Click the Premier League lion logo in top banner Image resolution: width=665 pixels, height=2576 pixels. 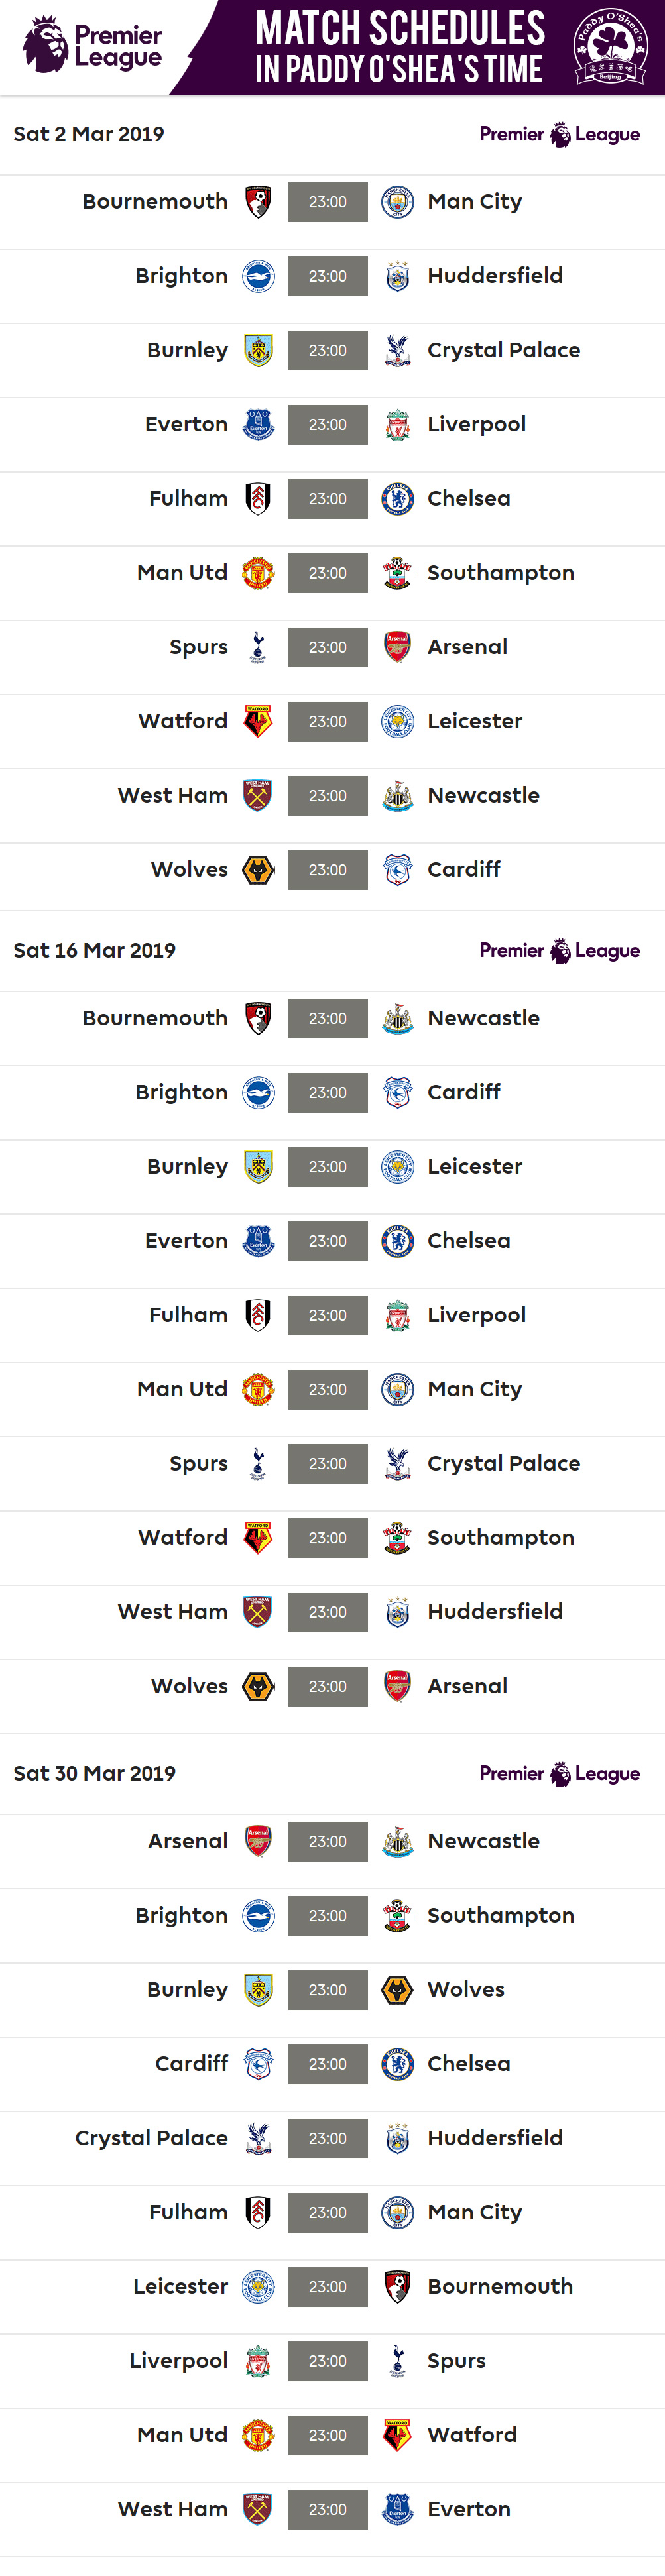(45, 45)
